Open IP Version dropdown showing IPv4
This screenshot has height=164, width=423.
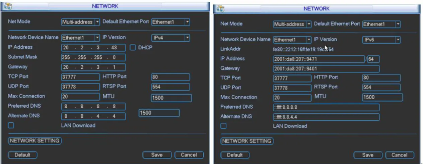(171, 38)
